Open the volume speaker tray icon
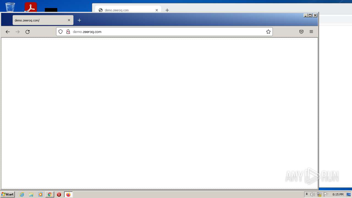Viewport: 352px width, 198px height. click(313, 194)
